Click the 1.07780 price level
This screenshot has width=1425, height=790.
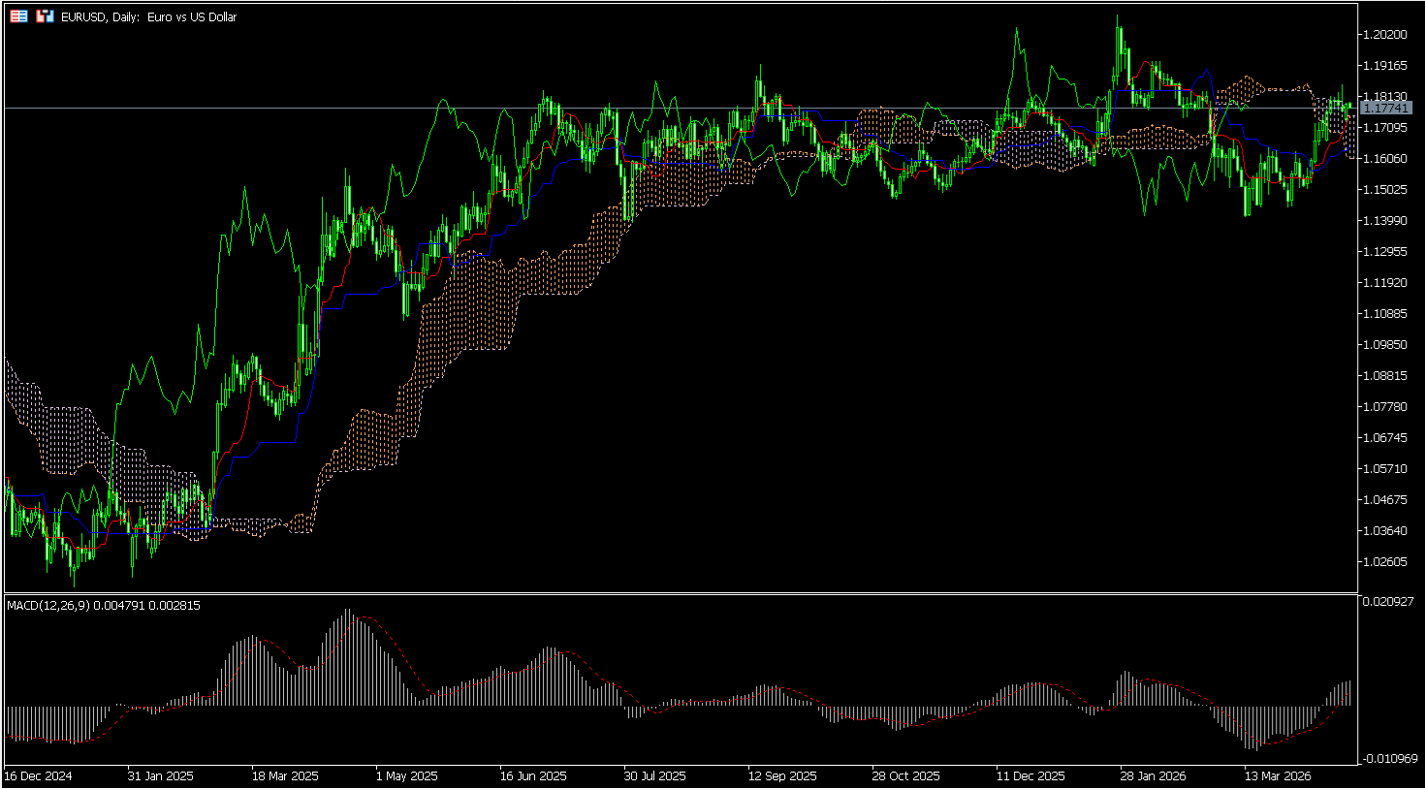point(1384,407)
